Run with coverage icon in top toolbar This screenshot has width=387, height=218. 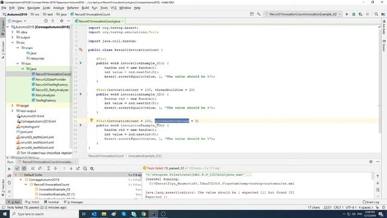[360, 15]
